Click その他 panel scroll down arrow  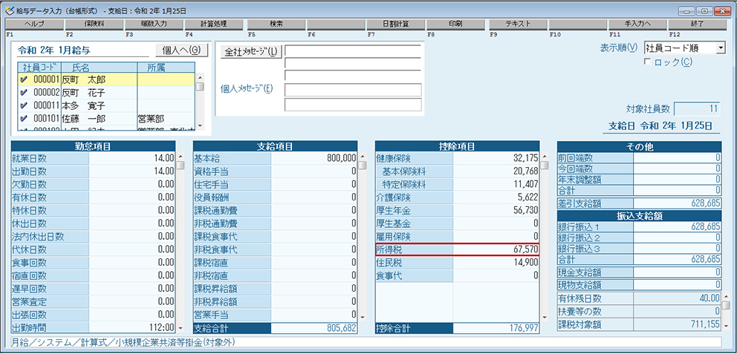coord(726,325)
